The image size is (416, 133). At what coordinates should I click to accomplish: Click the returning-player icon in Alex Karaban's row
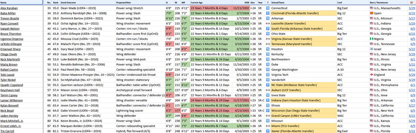(268, 8)
